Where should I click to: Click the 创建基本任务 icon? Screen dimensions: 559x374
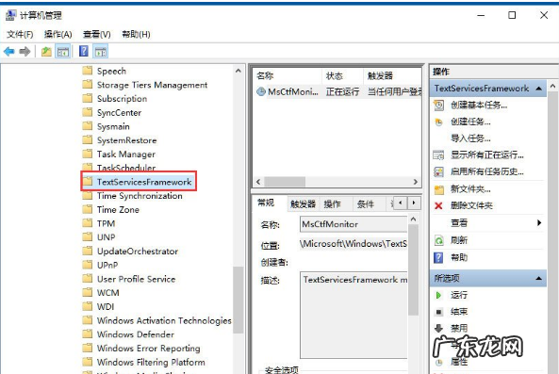click(x=438, y=106)
